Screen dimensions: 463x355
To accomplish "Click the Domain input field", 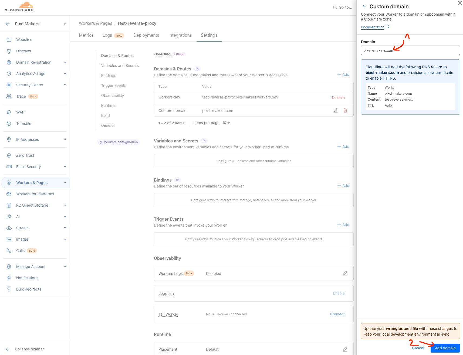I will click(x=410, y=50).
